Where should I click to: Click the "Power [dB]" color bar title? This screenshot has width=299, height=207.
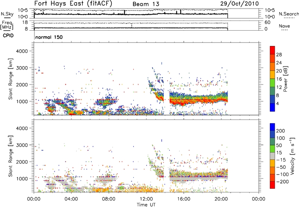point(286,79)
